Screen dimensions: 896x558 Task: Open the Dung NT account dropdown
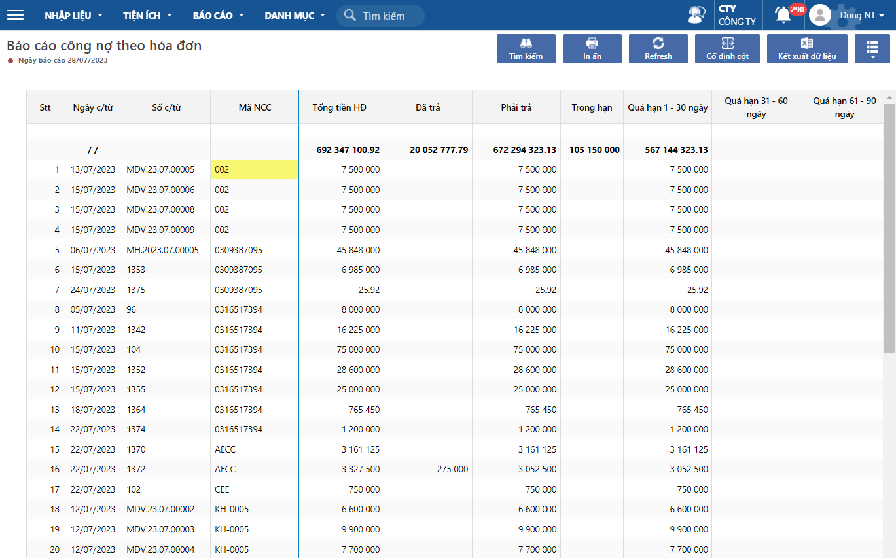862,15
